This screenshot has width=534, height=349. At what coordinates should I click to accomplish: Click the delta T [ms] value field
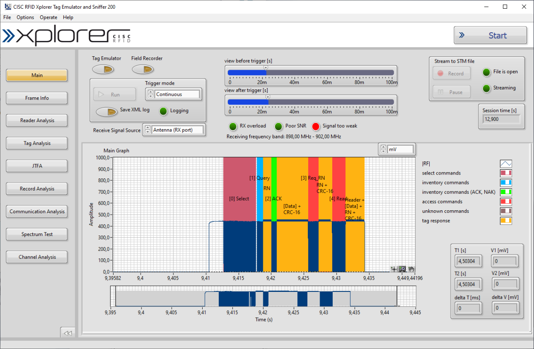pyautogui.click(x=469, y=308)
